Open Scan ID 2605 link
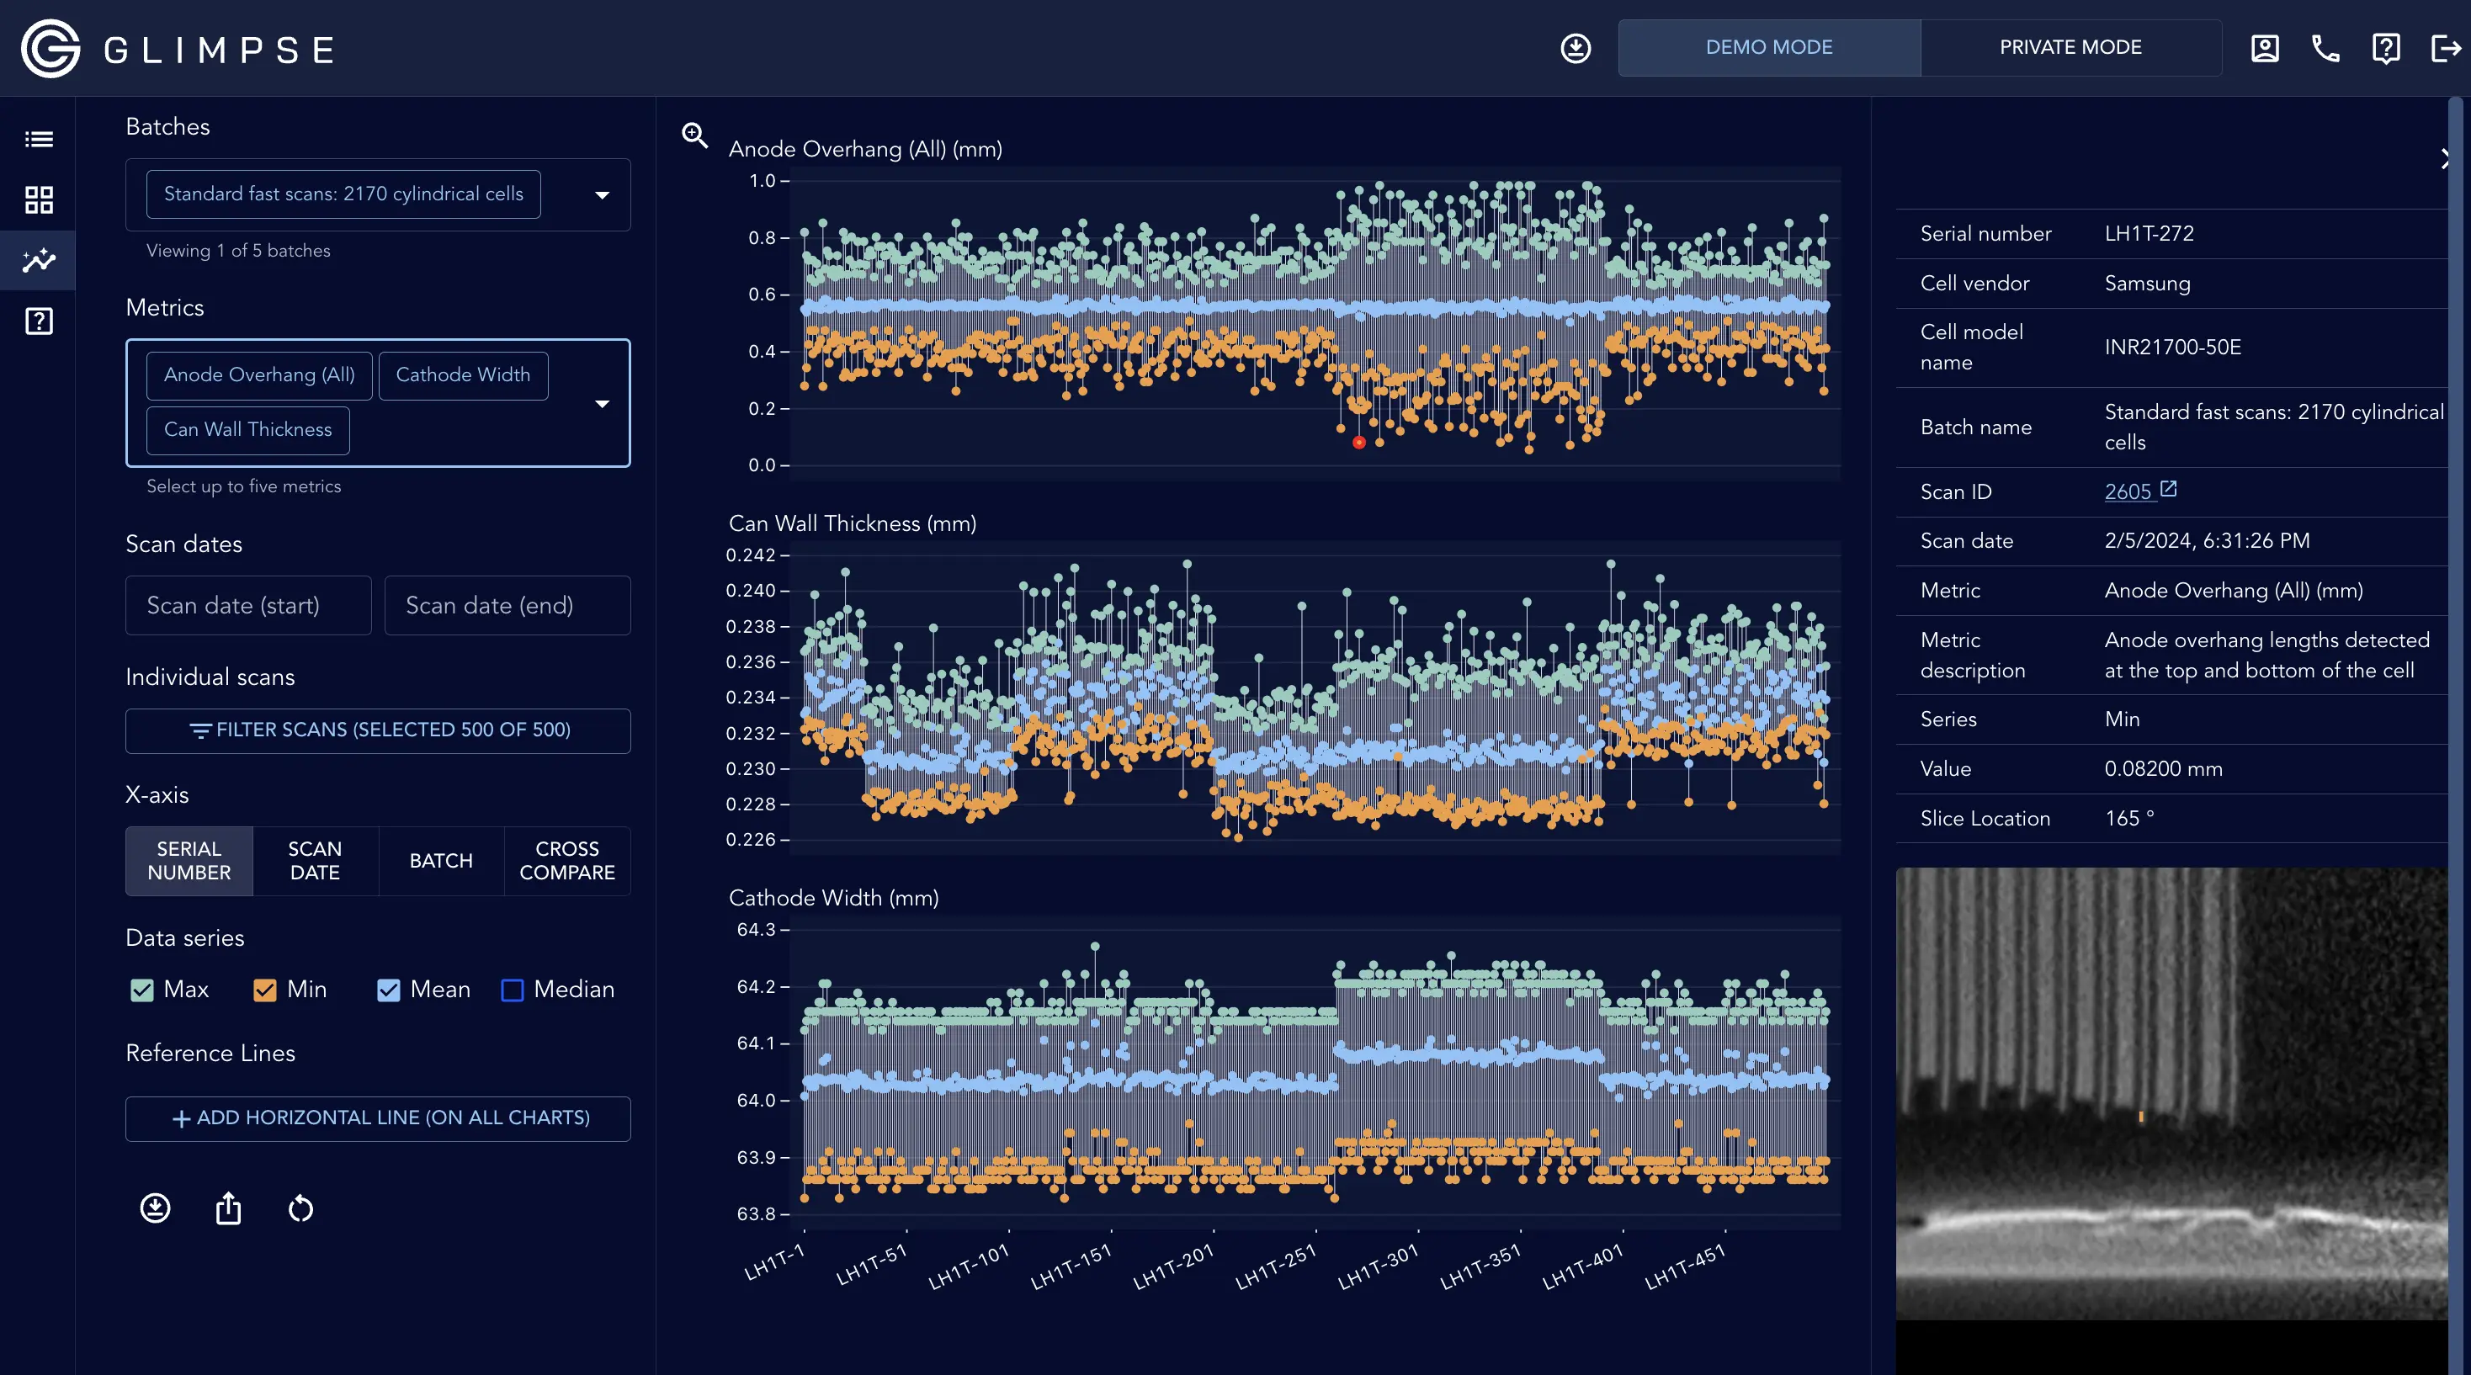This screenshot has height=1375, width=2471. pyautogui.click(x=2128, y=492)
